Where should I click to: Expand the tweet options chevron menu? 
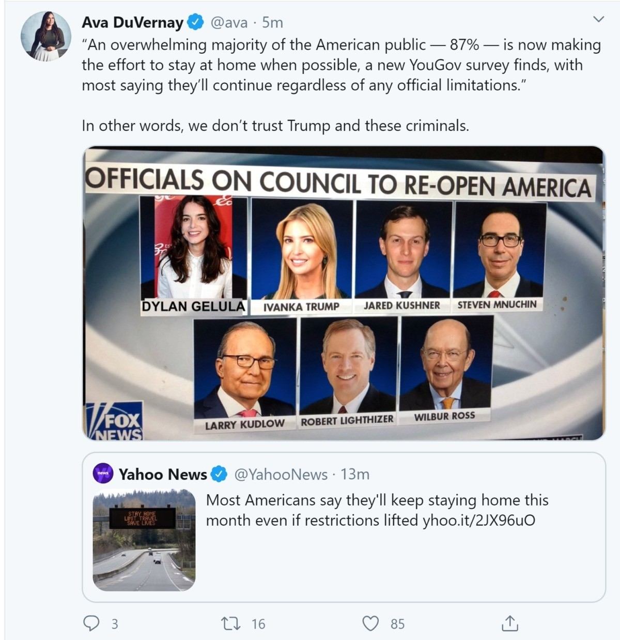tap(598, 20)
